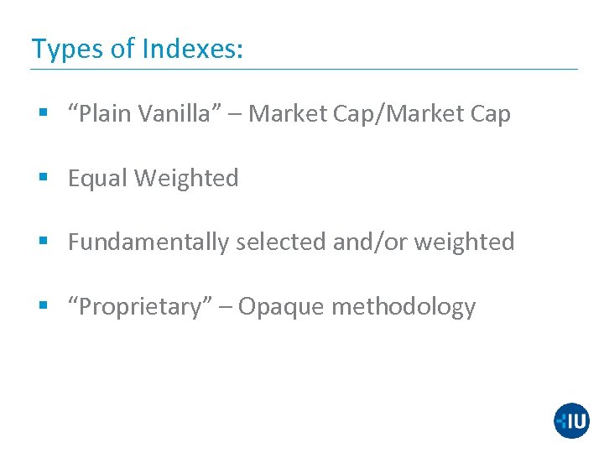The height and width of the screenshot is (453, 604).
Task: Click the bullet marker beside "Proprietary"
Action: [x=44, y=307]
